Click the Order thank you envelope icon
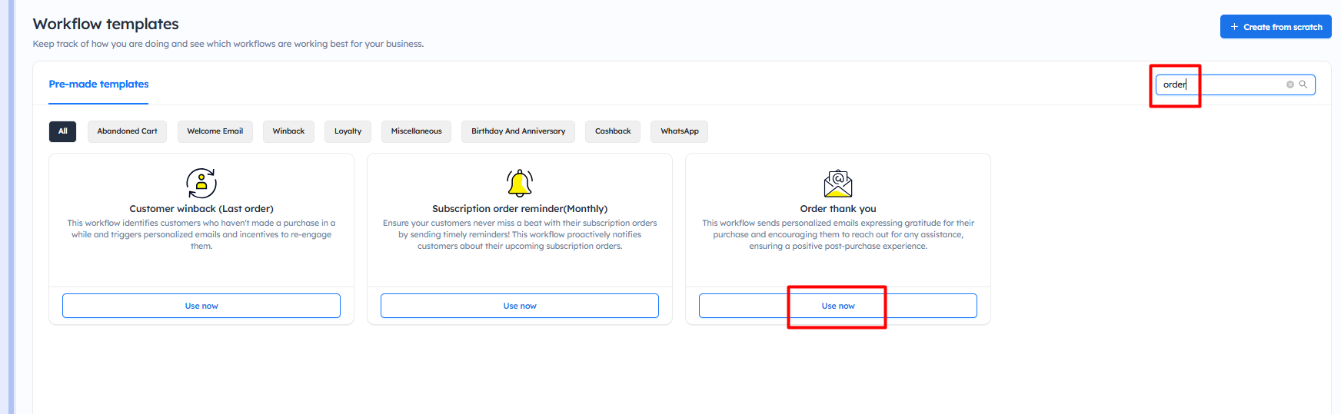The image size is (1341, 414). click(837, 183)
